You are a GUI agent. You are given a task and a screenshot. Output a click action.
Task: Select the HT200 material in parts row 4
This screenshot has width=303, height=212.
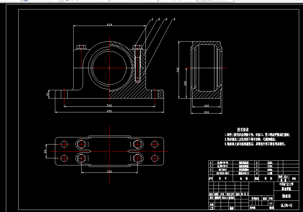click(270, 163)
